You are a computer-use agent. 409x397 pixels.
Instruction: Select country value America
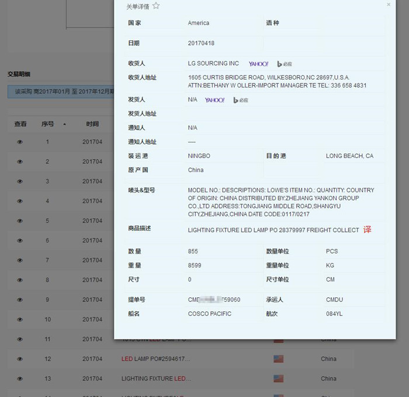pyautogui.click(x=198, y=23)
